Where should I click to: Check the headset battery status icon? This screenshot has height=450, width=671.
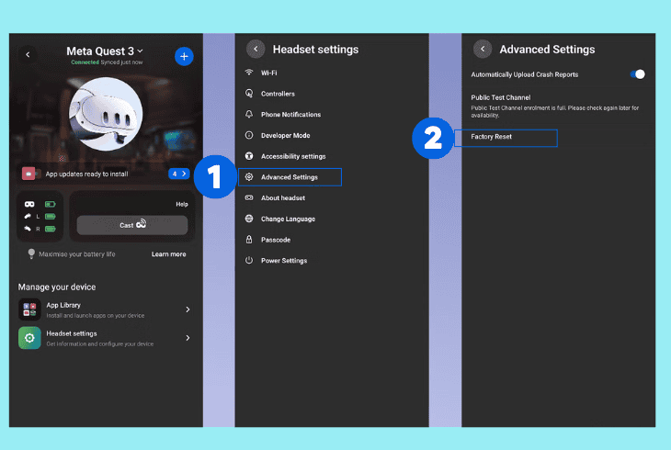coord(51,204)
